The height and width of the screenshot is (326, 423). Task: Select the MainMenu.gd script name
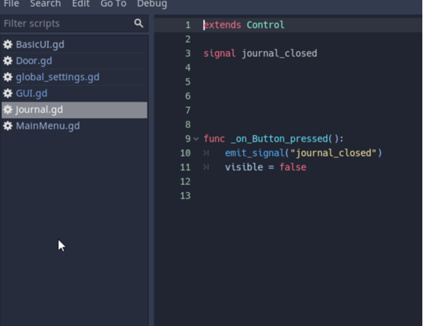[47, 125]
